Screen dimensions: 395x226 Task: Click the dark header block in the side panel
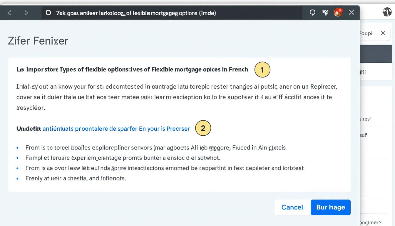click(376, 54)
